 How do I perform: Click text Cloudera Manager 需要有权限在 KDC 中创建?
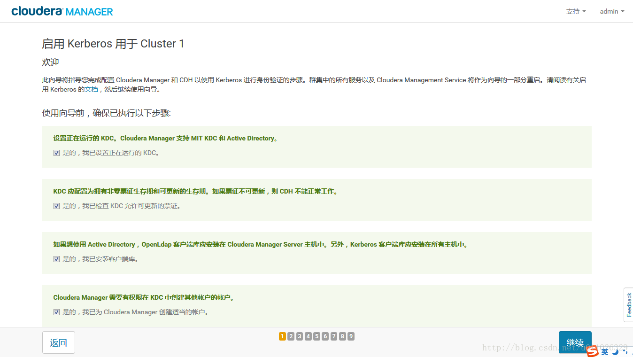click(x=144, y=298)
